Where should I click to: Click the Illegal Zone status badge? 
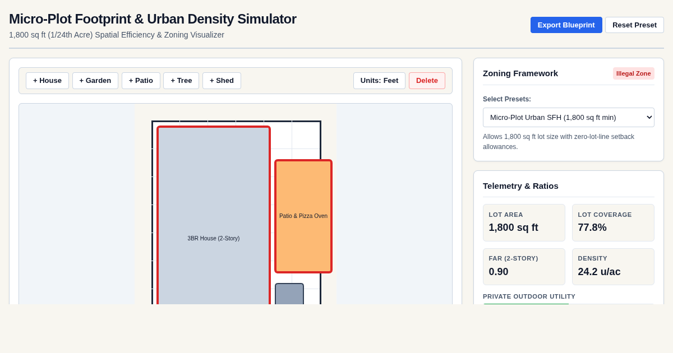(x=634, y=73)
